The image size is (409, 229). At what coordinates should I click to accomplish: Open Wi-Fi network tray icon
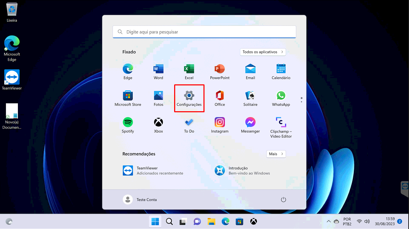click(359, 221)
